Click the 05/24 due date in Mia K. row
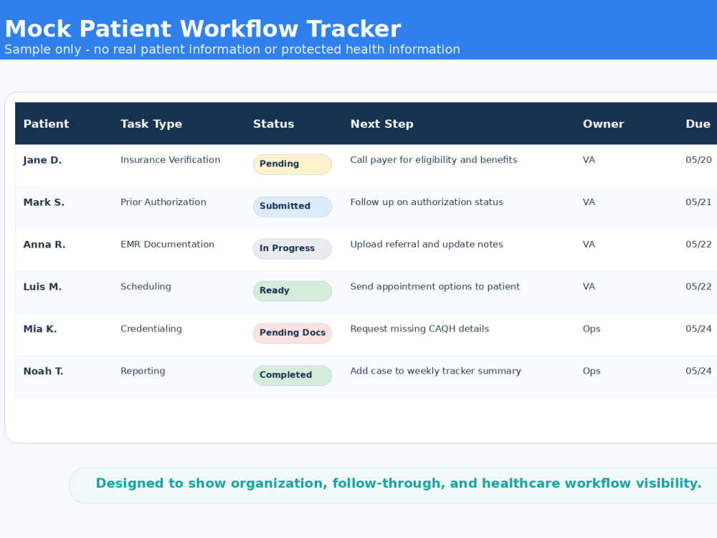Viewport: 717px width, 538px height. [698, 329]
